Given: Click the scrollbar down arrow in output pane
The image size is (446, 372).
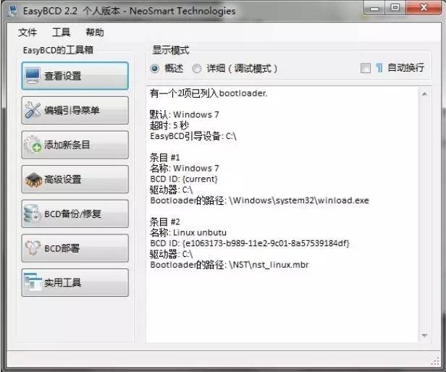Looking at the screenshot, I should (x=424, y=336).
